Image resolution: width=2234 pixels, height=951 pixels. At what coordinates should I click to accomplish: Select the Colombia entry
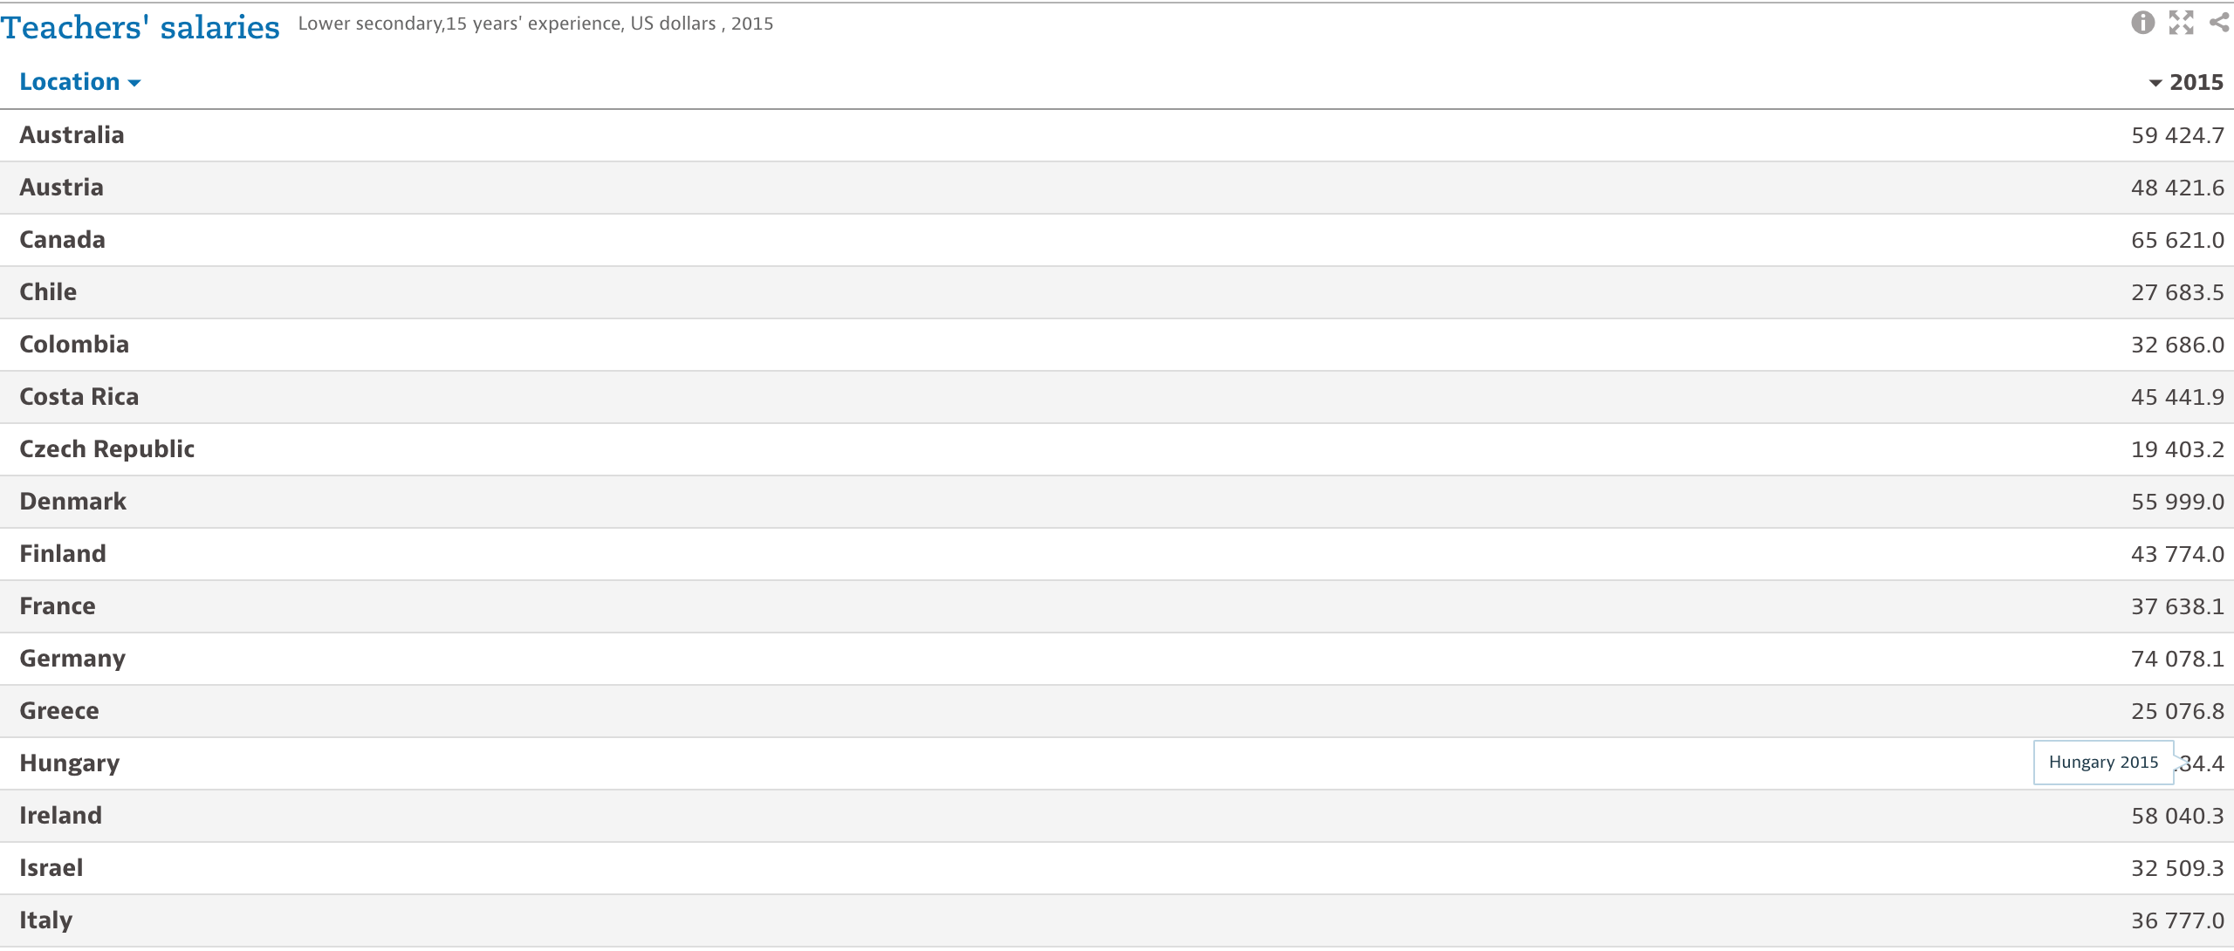pyautogui.click(x=74, y=345)
